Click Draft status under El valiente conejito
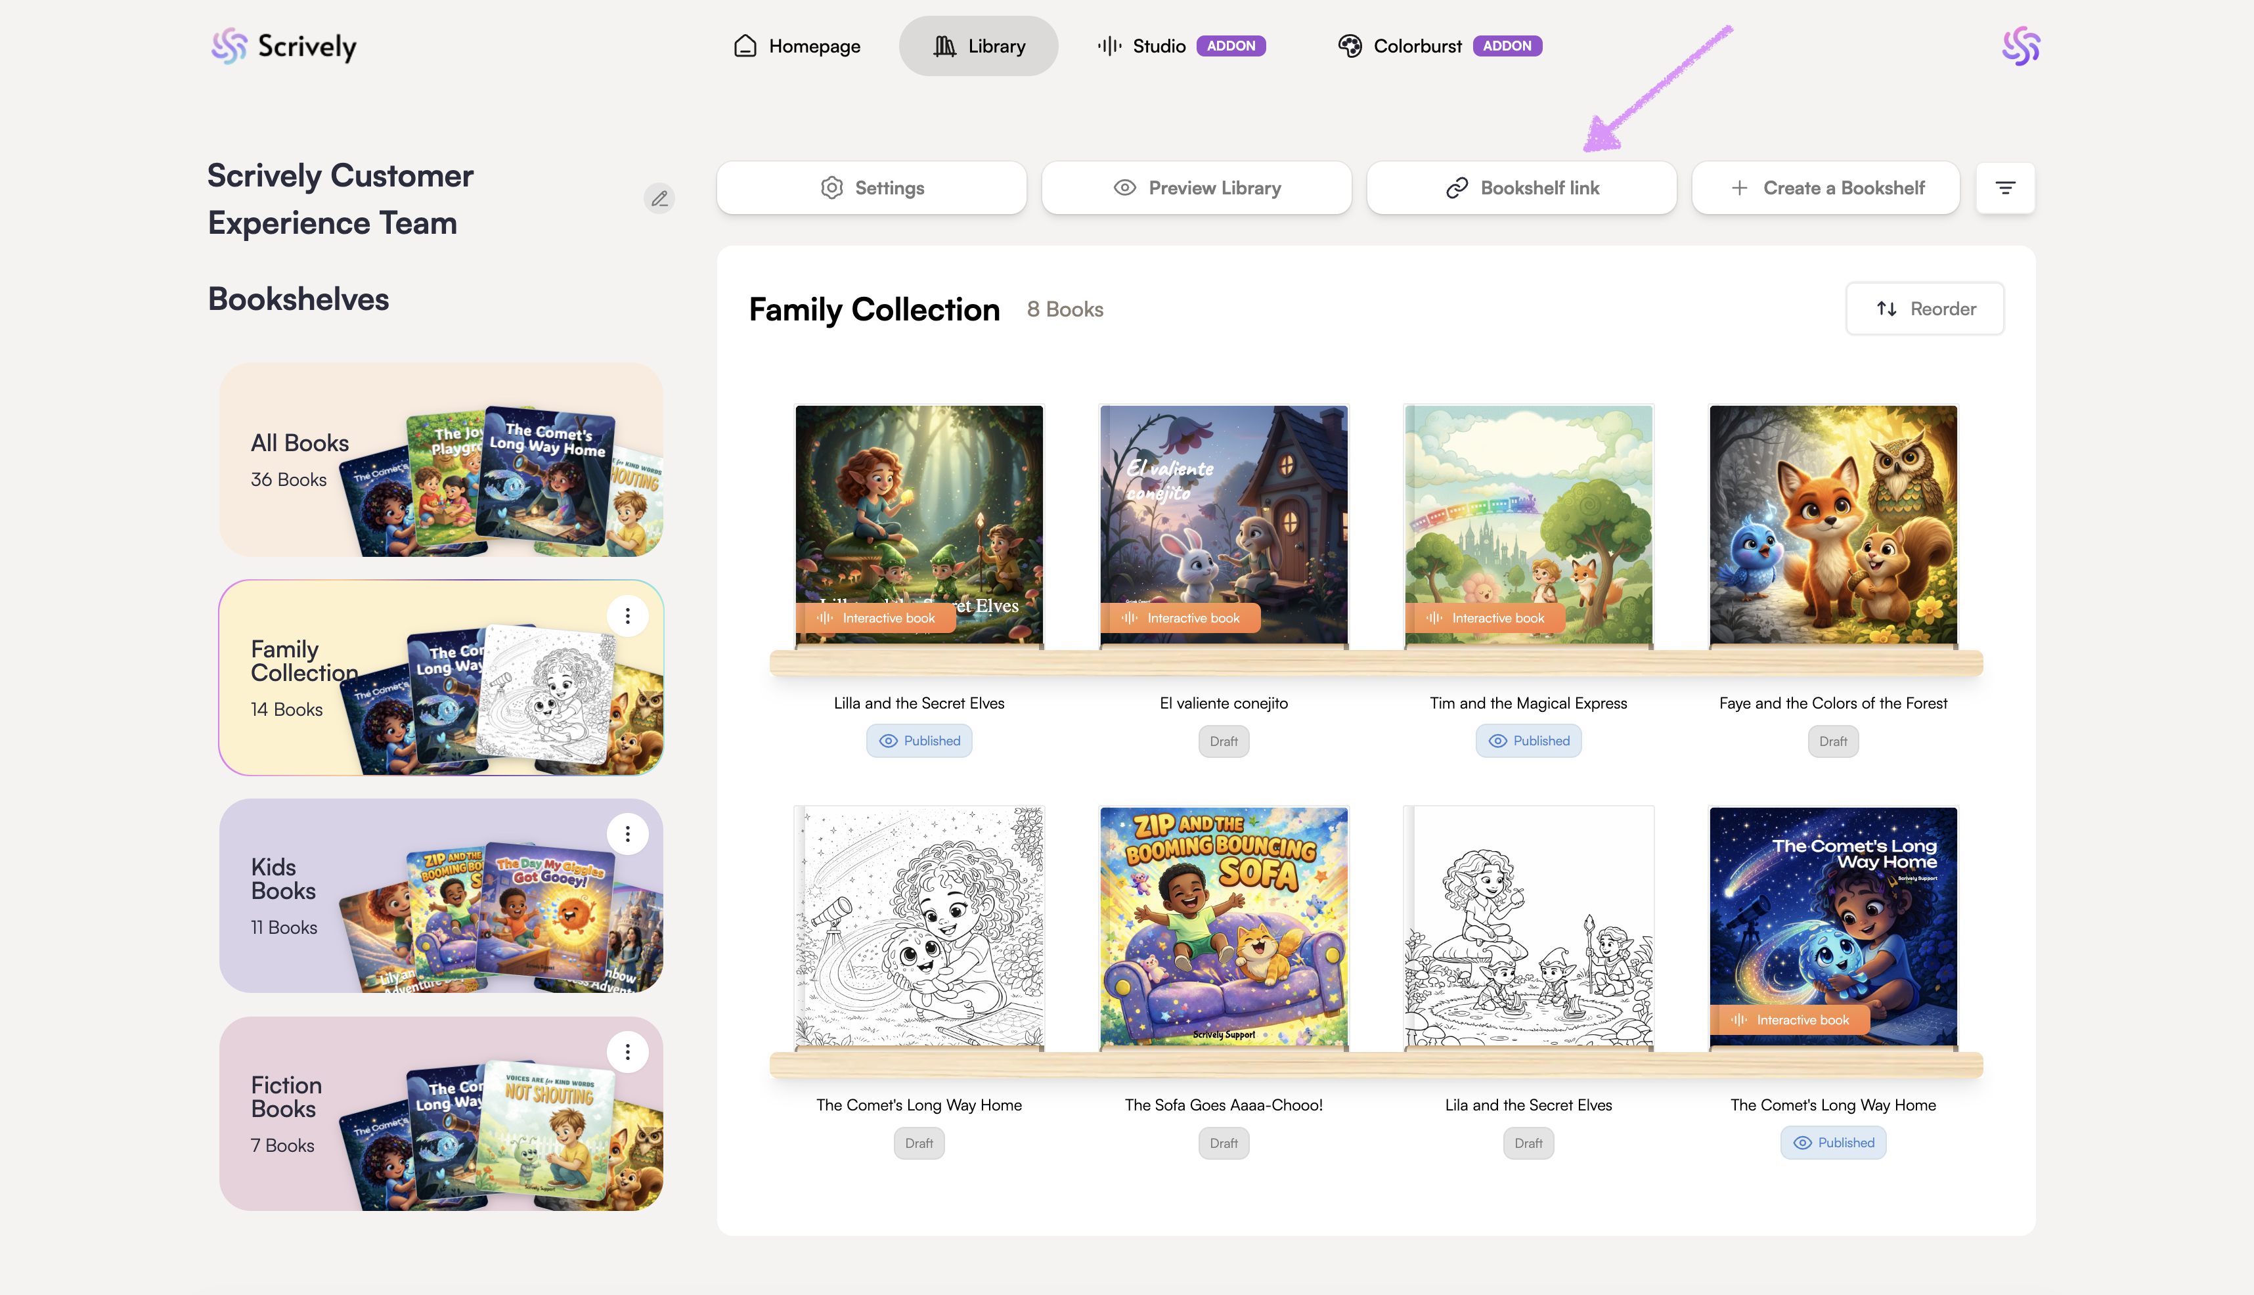The width and height of the screenshot is (2254, 1295). [1223, 741]
